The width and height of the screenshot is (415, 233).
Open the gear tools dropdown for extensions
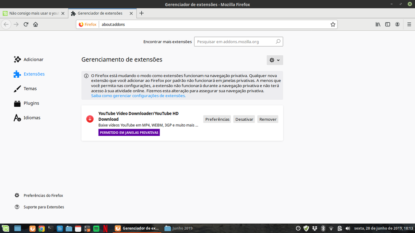click(275, 60)
